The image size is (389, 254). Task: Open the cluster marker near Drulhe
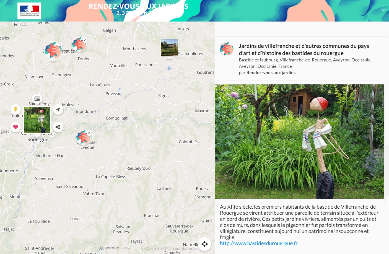[79, 44]
